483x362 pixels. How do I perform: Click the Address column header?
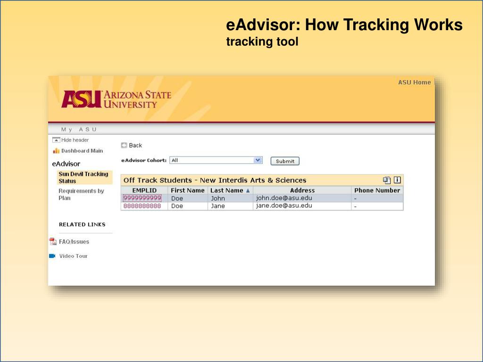[x=302, y=190]
